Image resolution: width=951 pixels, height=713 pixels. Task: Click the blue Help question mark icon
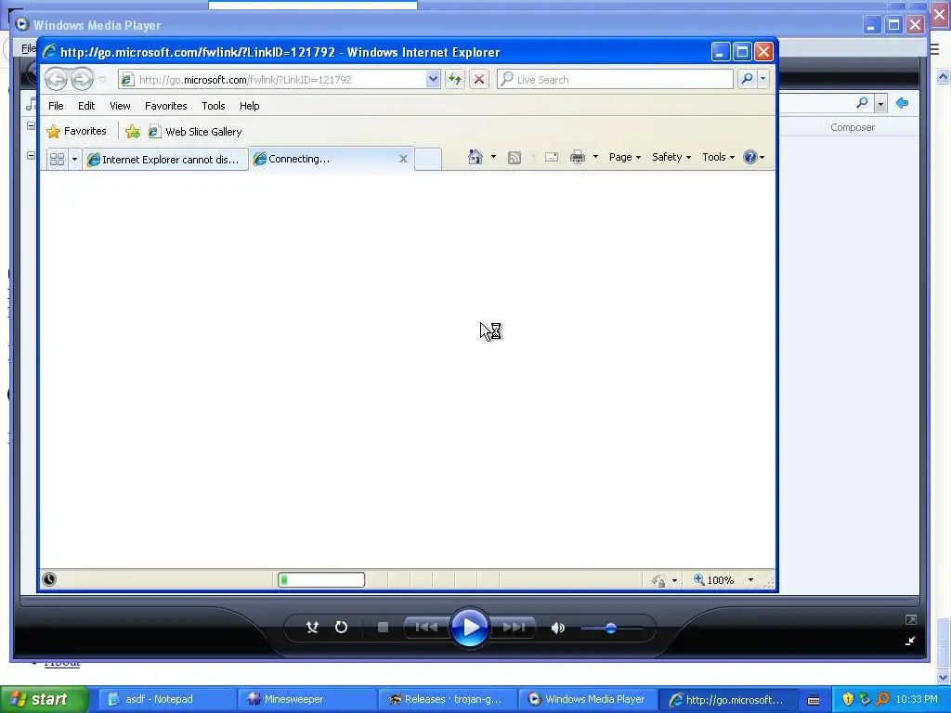pyautogui.click(x=750, y=157)
